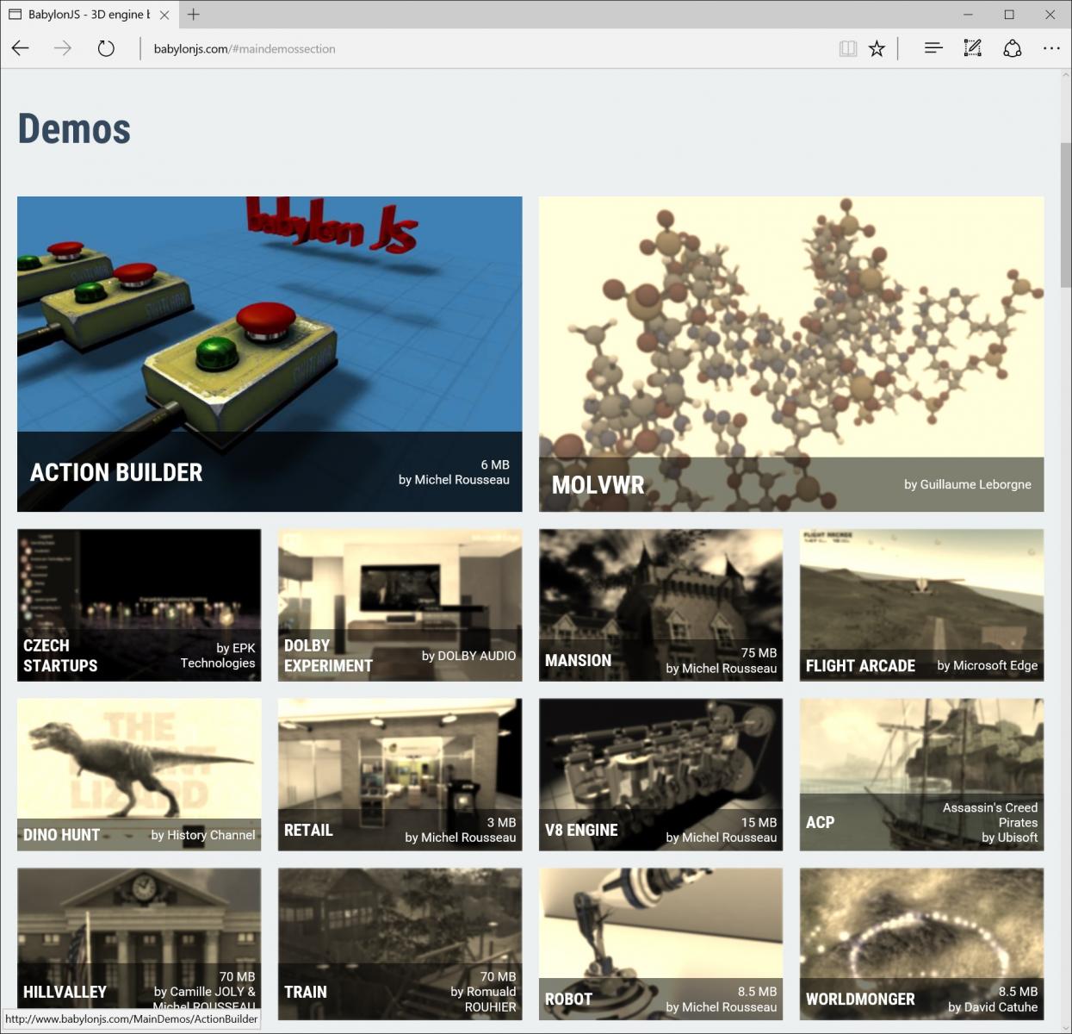
Task: Launch the Train demo
Action: pyautogui.click(x=400, y=944)
